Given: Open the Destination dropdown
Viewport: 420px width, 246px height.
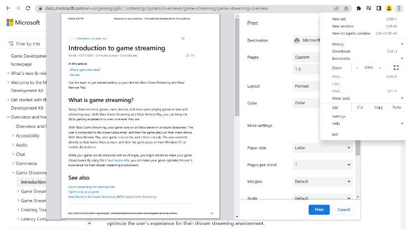Looking at the screenshot, I should (x=307, y=40).
